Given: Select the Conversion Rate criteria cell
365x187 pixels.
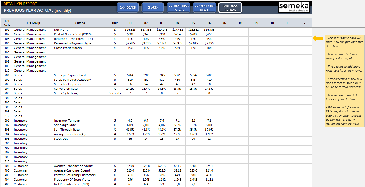Looking at the screenshot, I should [80, 89].
